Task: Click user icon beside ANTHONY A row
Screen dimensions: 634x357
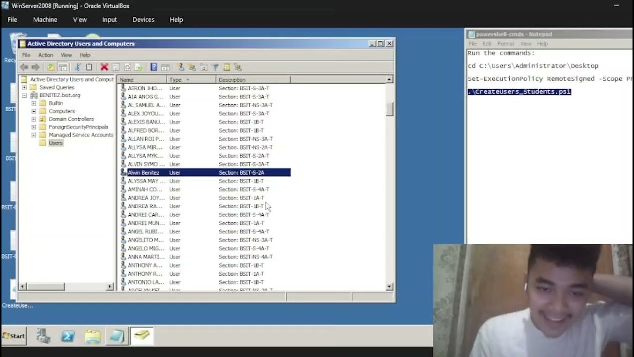Action: pyautogui.click(x=123, y=265)
